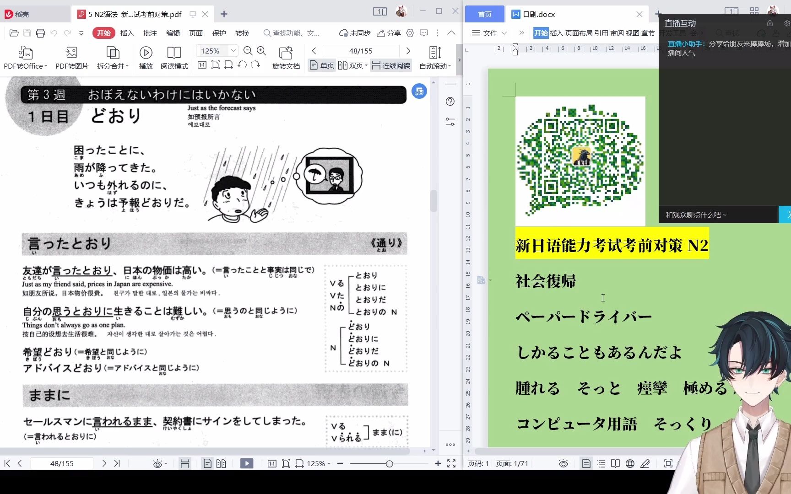Open status bar zoom 125% dropdown
Image resolution: width=791 pixels, height=494 pixels.
[319, 463]
